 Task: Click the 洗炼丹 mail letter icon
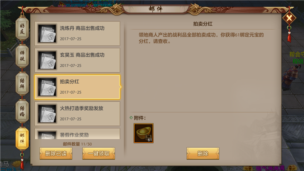click(47, 33)
